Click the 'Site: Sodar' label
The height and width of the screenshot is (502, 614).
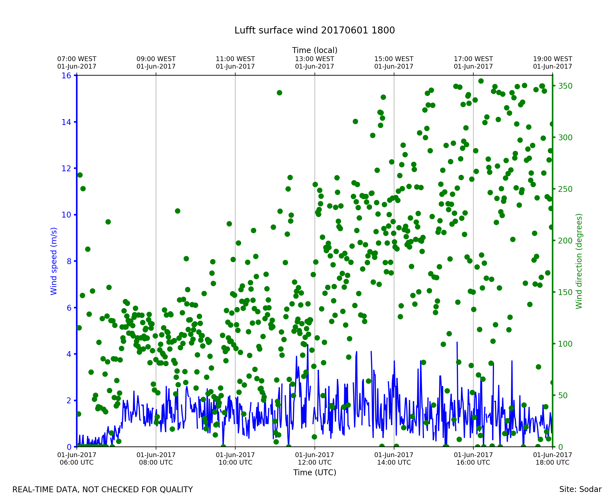click(580, 489)
